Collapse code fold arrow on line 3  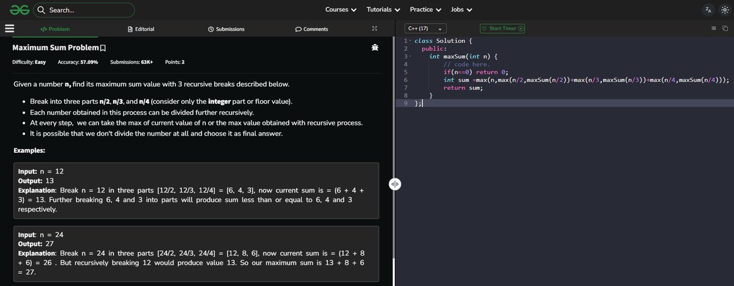coord(410,57)
